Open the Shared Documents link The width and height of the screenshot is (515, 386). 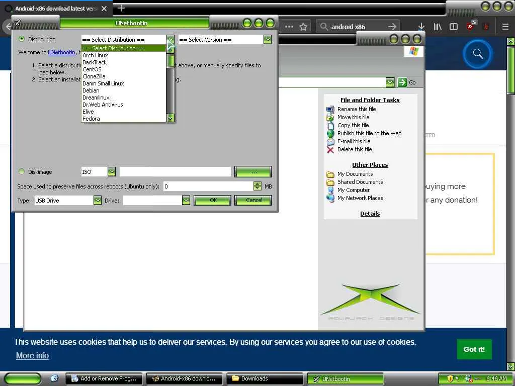[360, 182]
